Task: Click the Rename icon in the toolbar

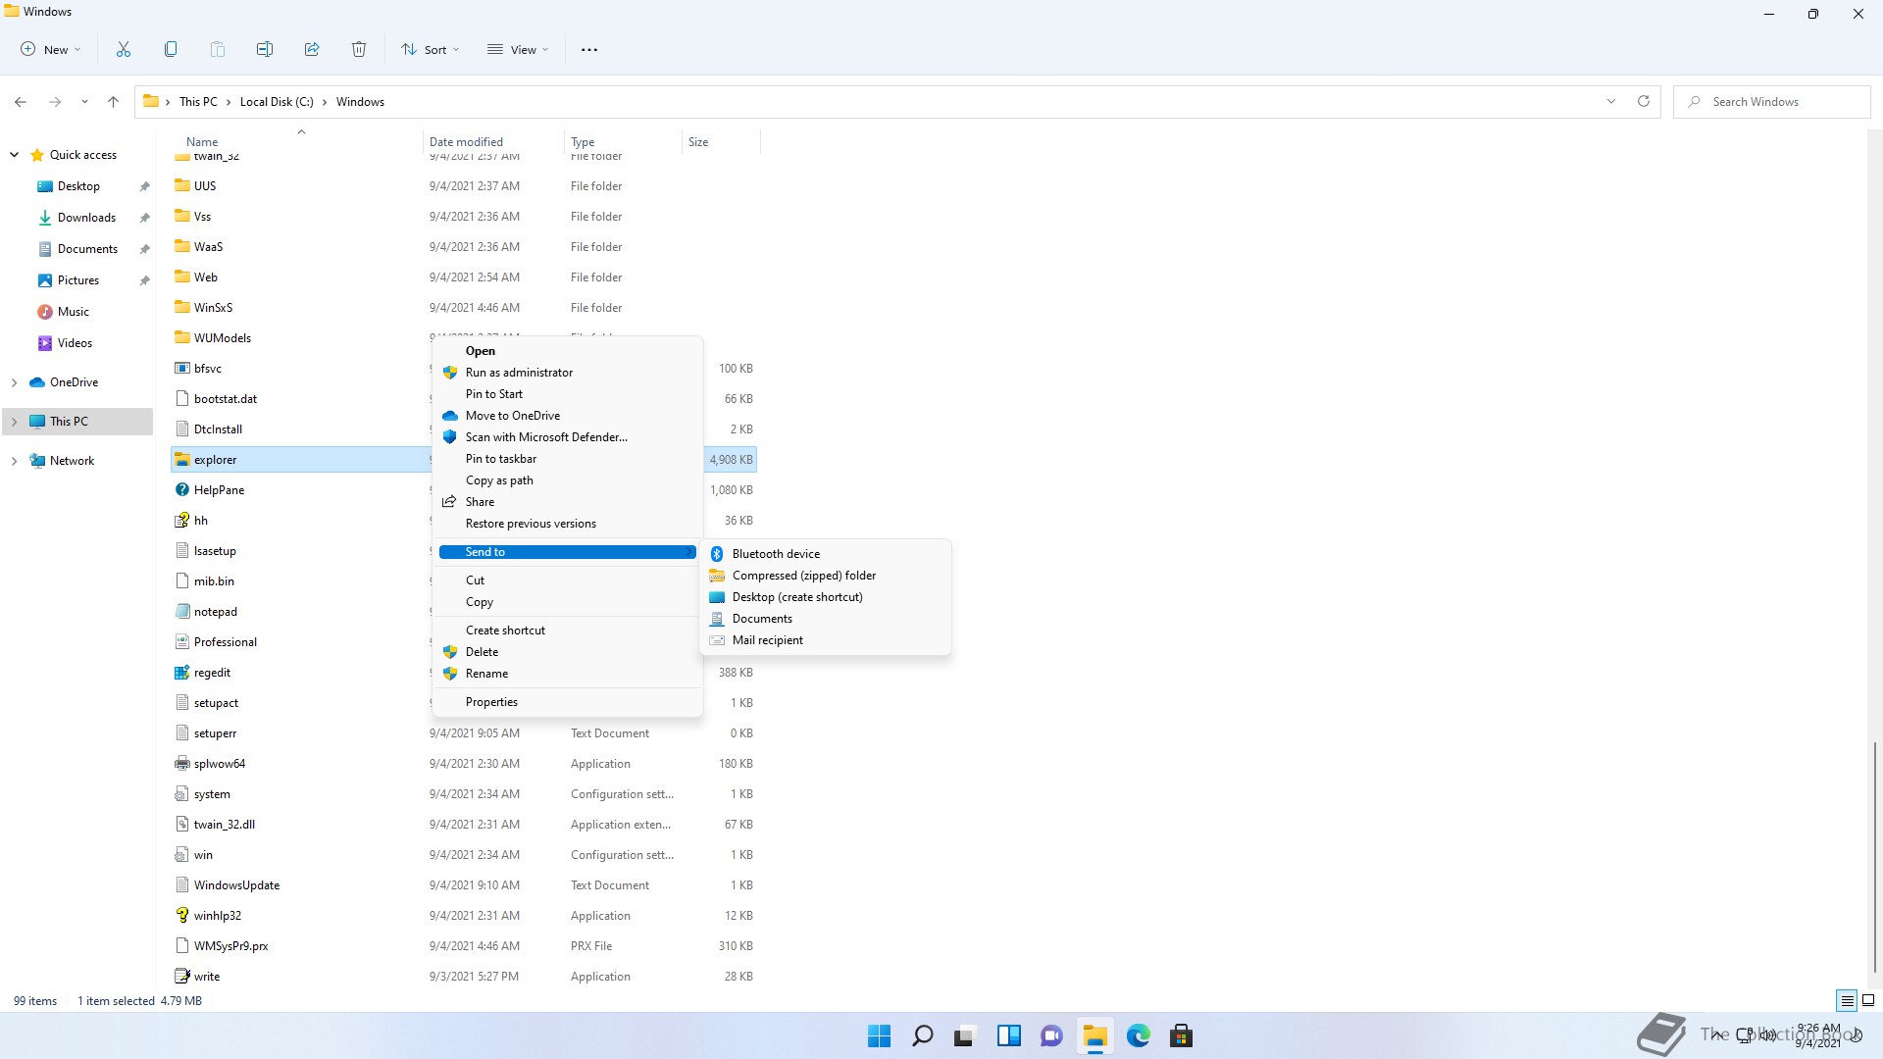Action: tap(265, 49)
